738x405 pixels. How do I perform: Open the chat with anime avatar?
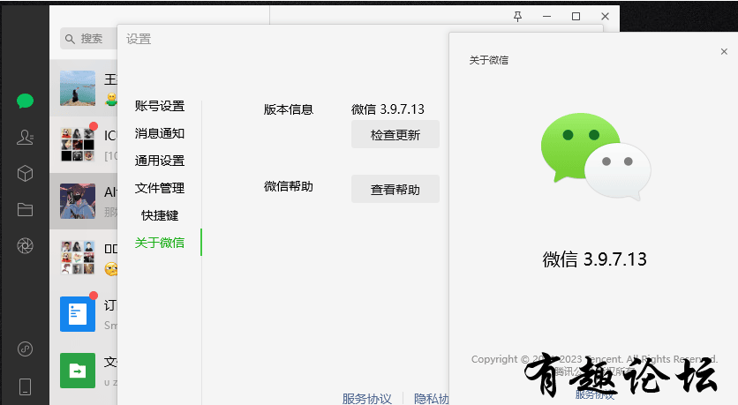(78, 201)
